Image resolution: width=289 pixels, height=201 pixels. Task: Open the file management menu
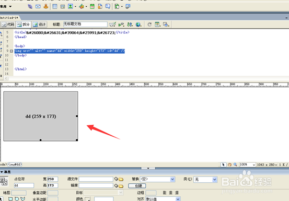[x=130, y=25]
